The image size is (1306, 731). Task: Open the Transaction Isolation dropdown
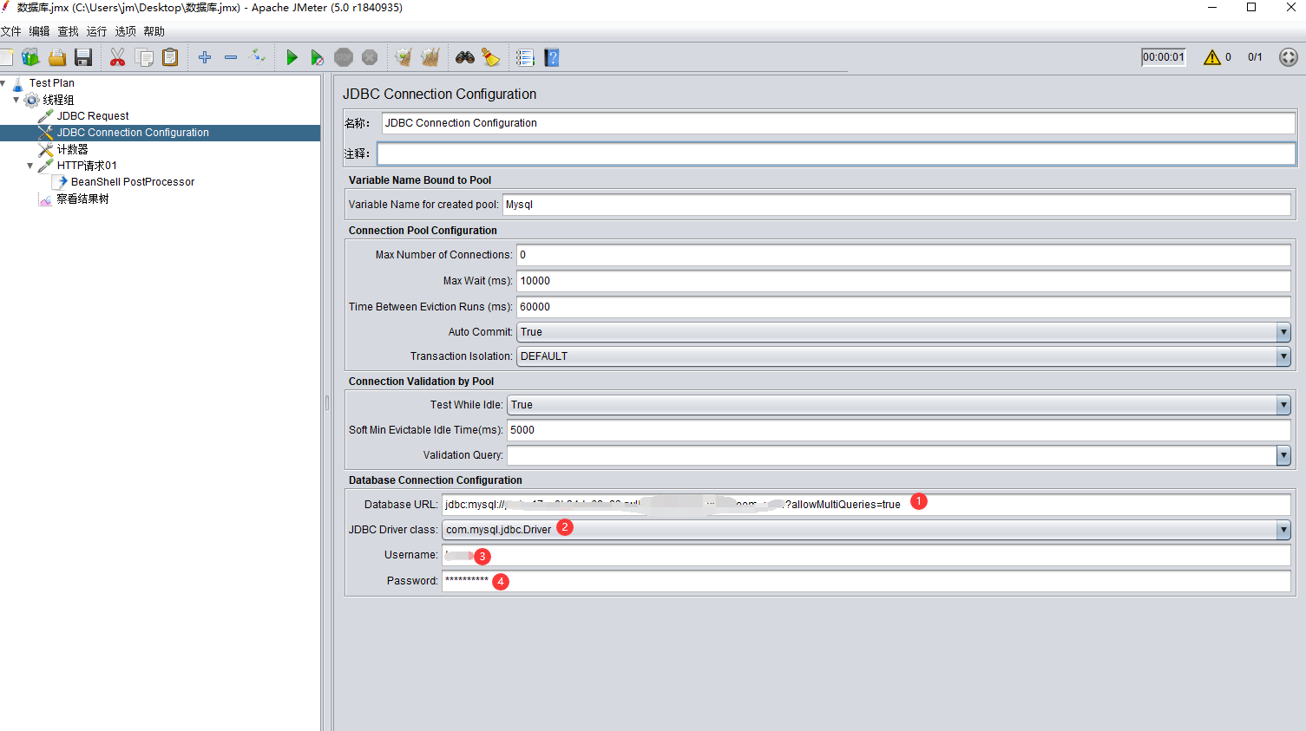[1283, 356]
